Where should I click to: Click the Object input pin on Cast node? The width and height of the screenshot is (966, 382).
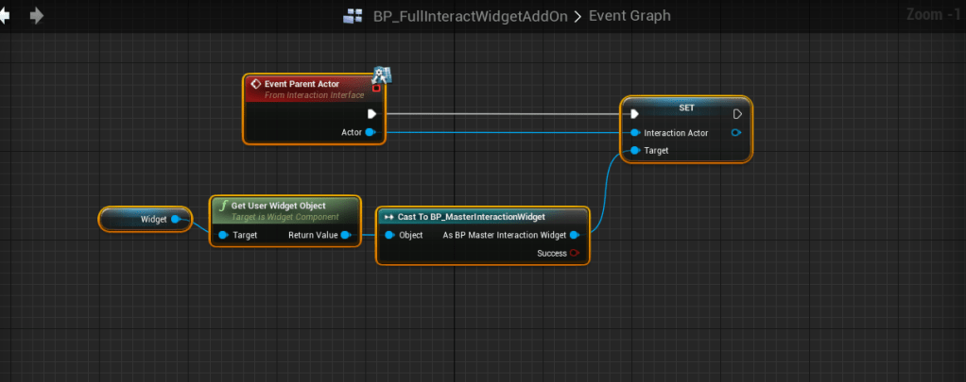click(388, 235)
